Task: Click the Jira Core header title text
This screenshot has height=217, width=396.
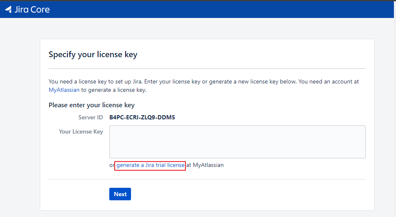Action: (32, 10)
